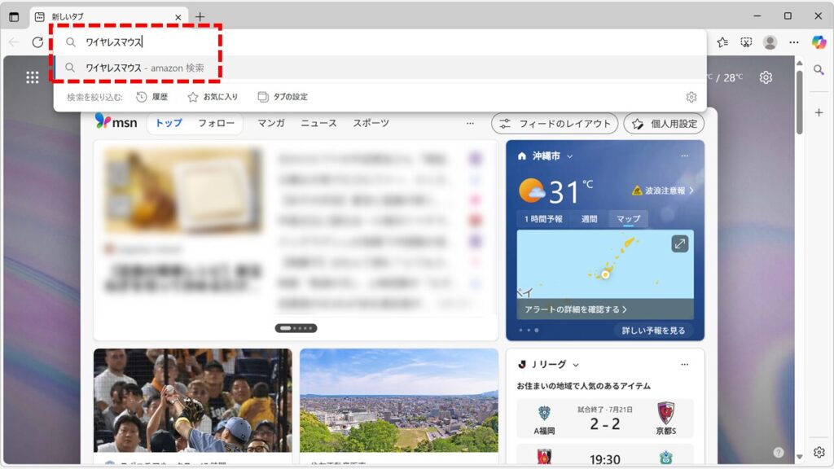Open weather card more options dots
The height and width of the screenshot is (469, 834).
[684, 156]
